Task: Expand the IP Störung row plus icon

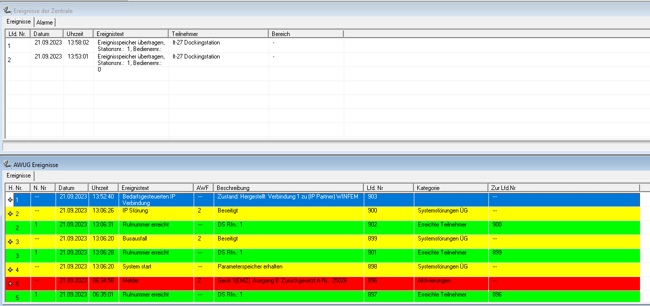Action: coord(11,213)
